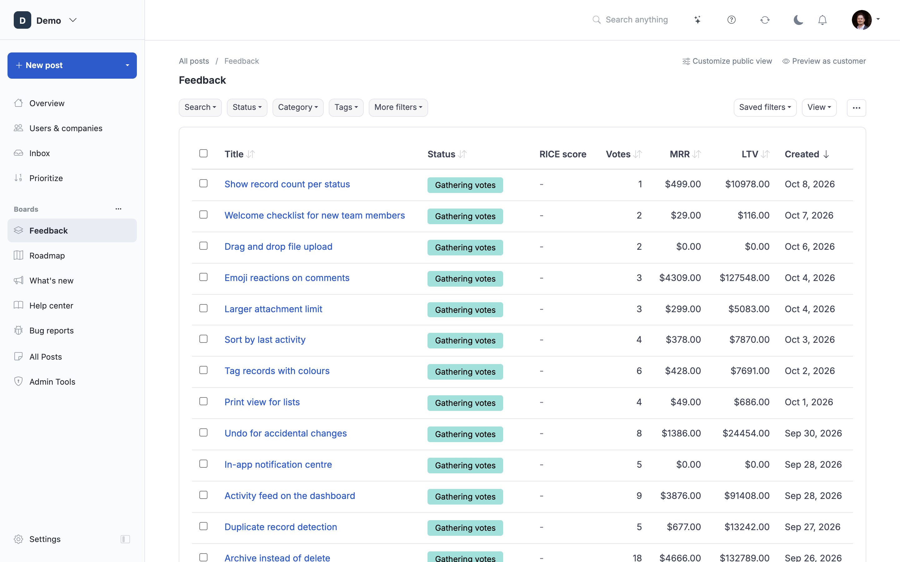900x562 pixels.
Task: Click Preview as customer link
Action: (x=824, y=61)
